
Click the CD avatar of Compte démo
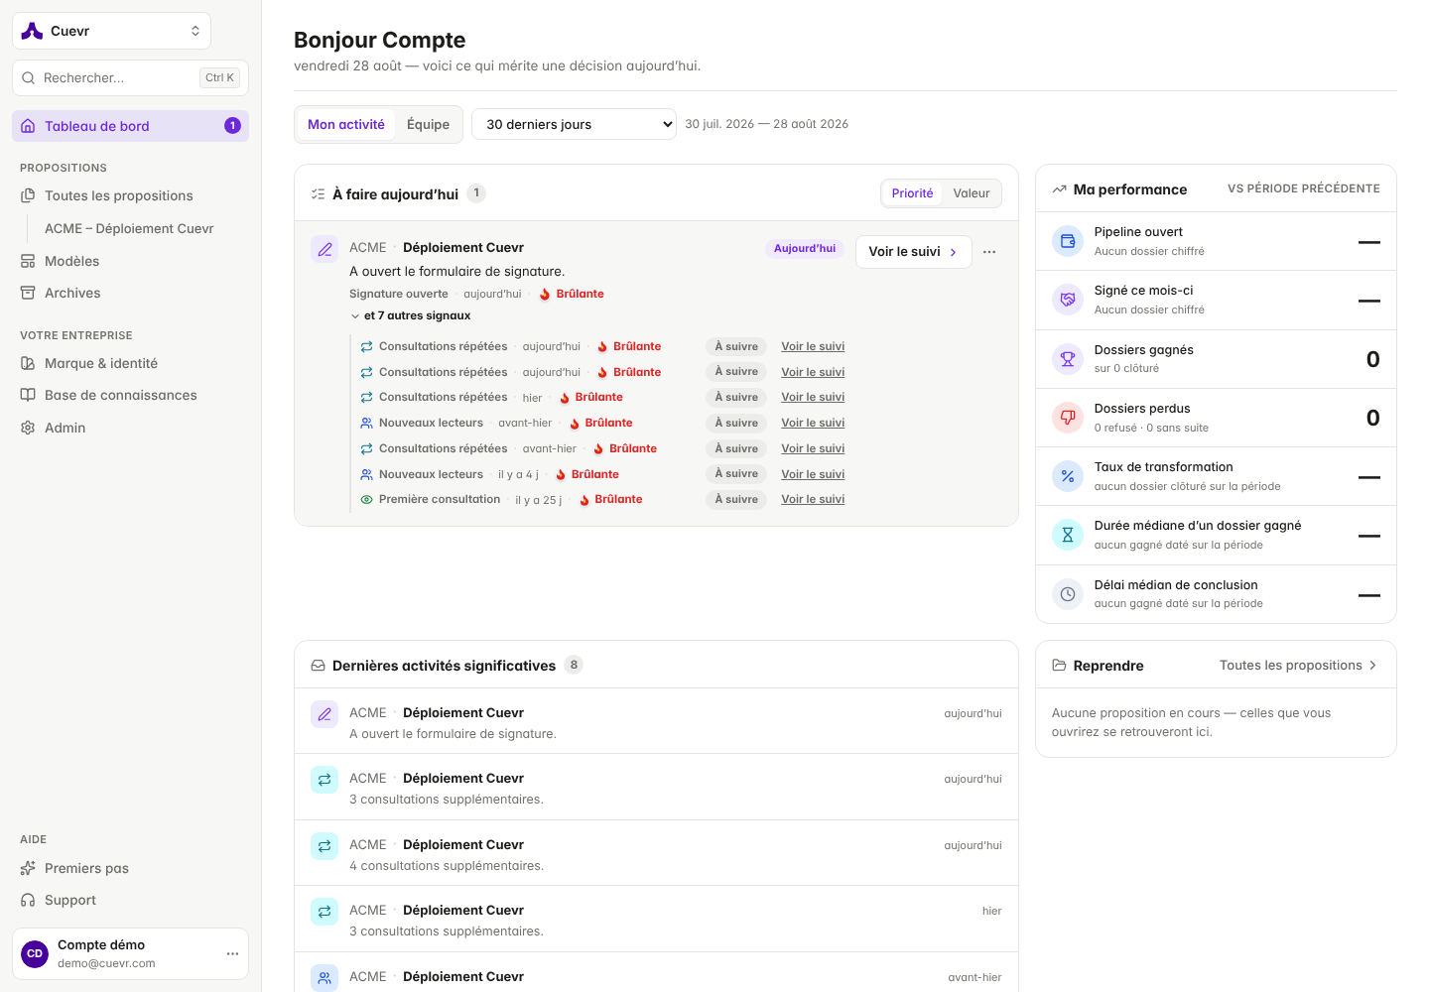35,953
